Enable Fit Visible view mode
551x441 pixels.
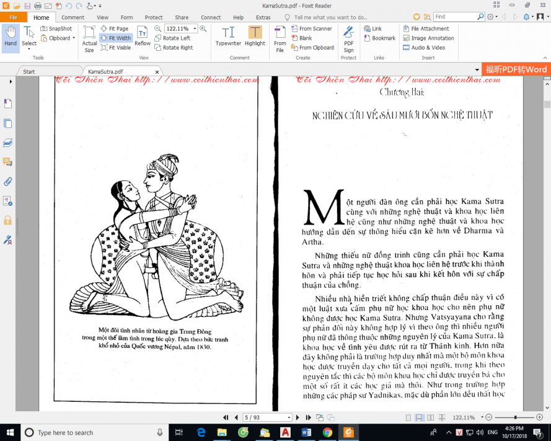point(116,48)
